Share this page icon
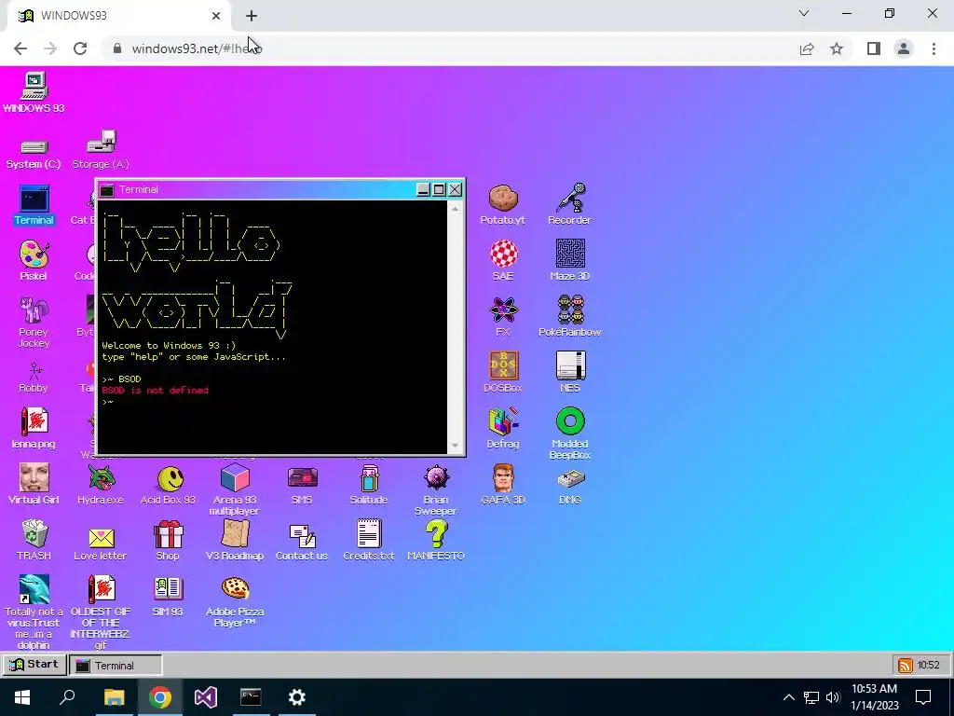The height and width of the screenshot is (716, 954). point(807,48)
